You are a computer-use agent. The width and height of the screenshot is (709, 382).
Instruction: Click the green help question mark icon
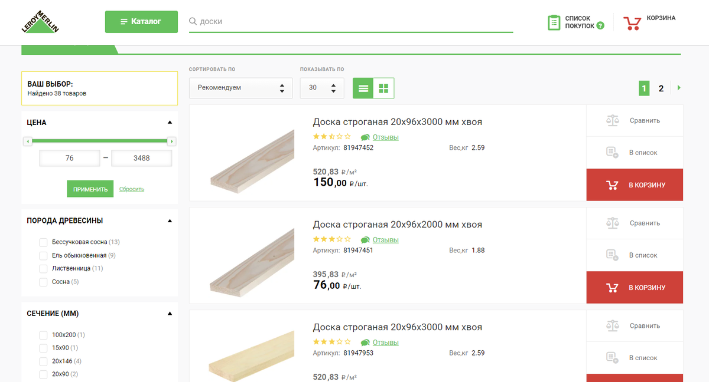[600, 26]
